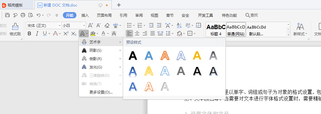This screenshot has height=114, width=321.
Task: Choose the solid gray fill WordArt preset
Action: click(181, 71)
